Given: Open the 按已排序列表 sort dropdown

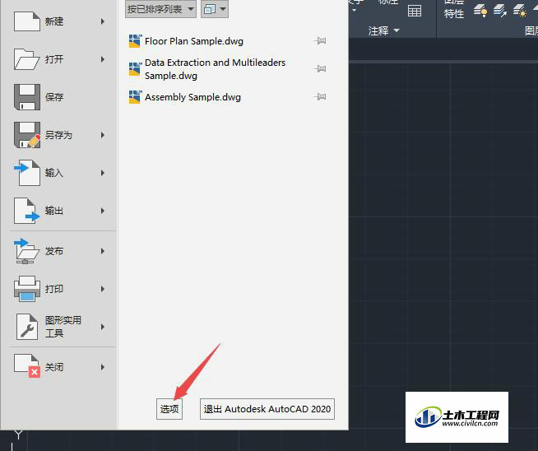Looking at the screenshot, I should pos(160,9).
